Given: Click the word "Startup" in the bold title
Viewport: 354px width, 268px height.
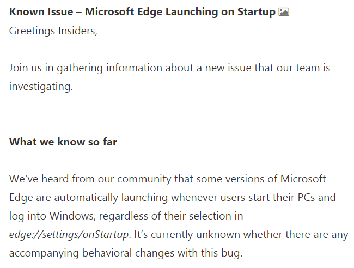Looking at the screenshot, I should coord(257,12).
